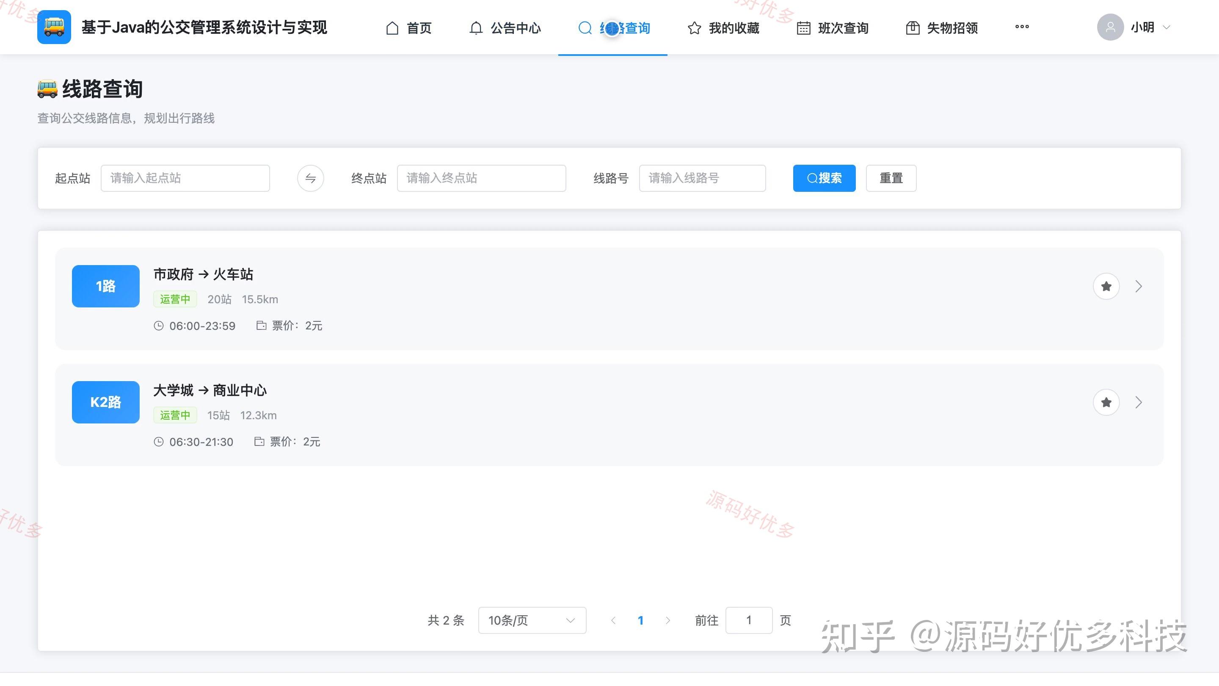The width and height of the screenshot is (1219, 686).
Task: Go to next page arrow
Action: coord(668,620)
